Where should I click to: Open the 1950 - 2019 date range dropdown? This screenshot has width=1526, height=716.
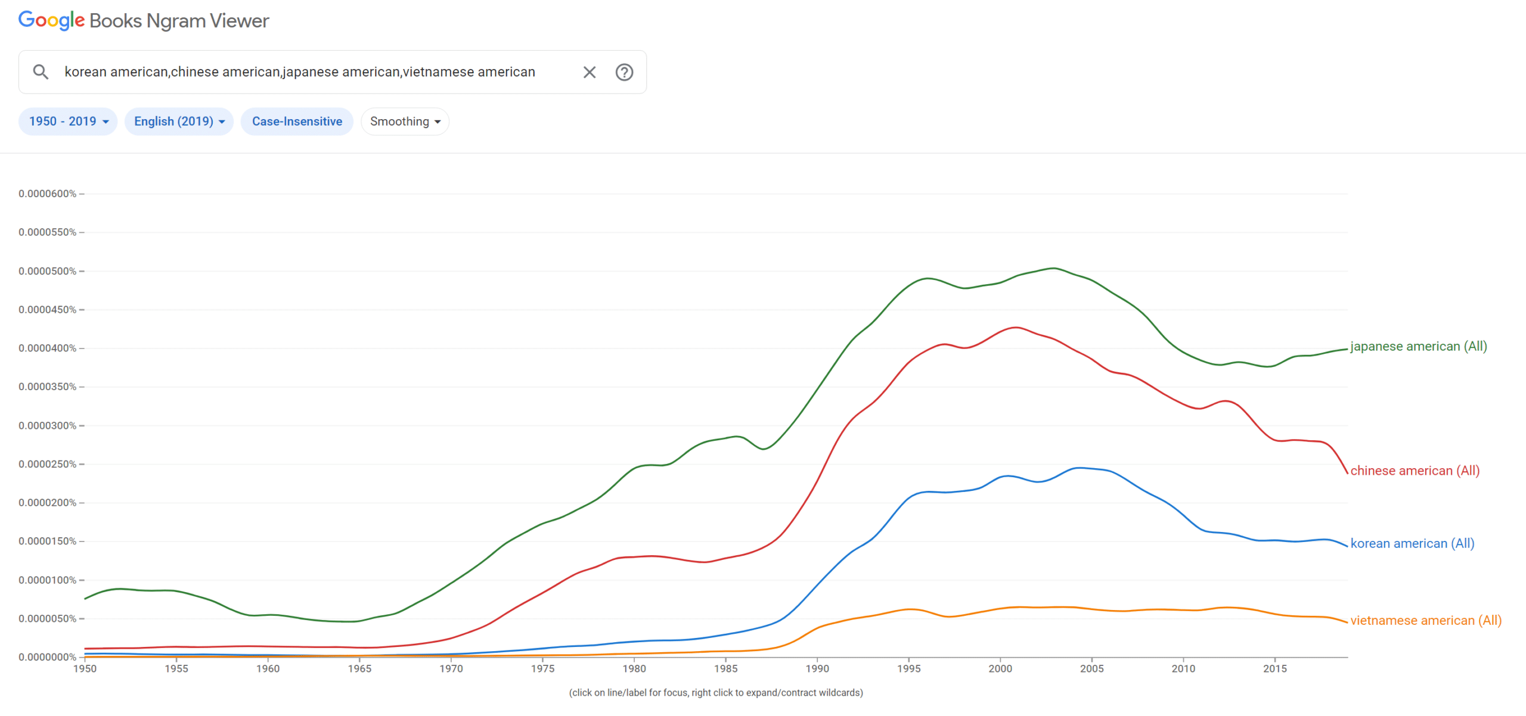[67, 121]
